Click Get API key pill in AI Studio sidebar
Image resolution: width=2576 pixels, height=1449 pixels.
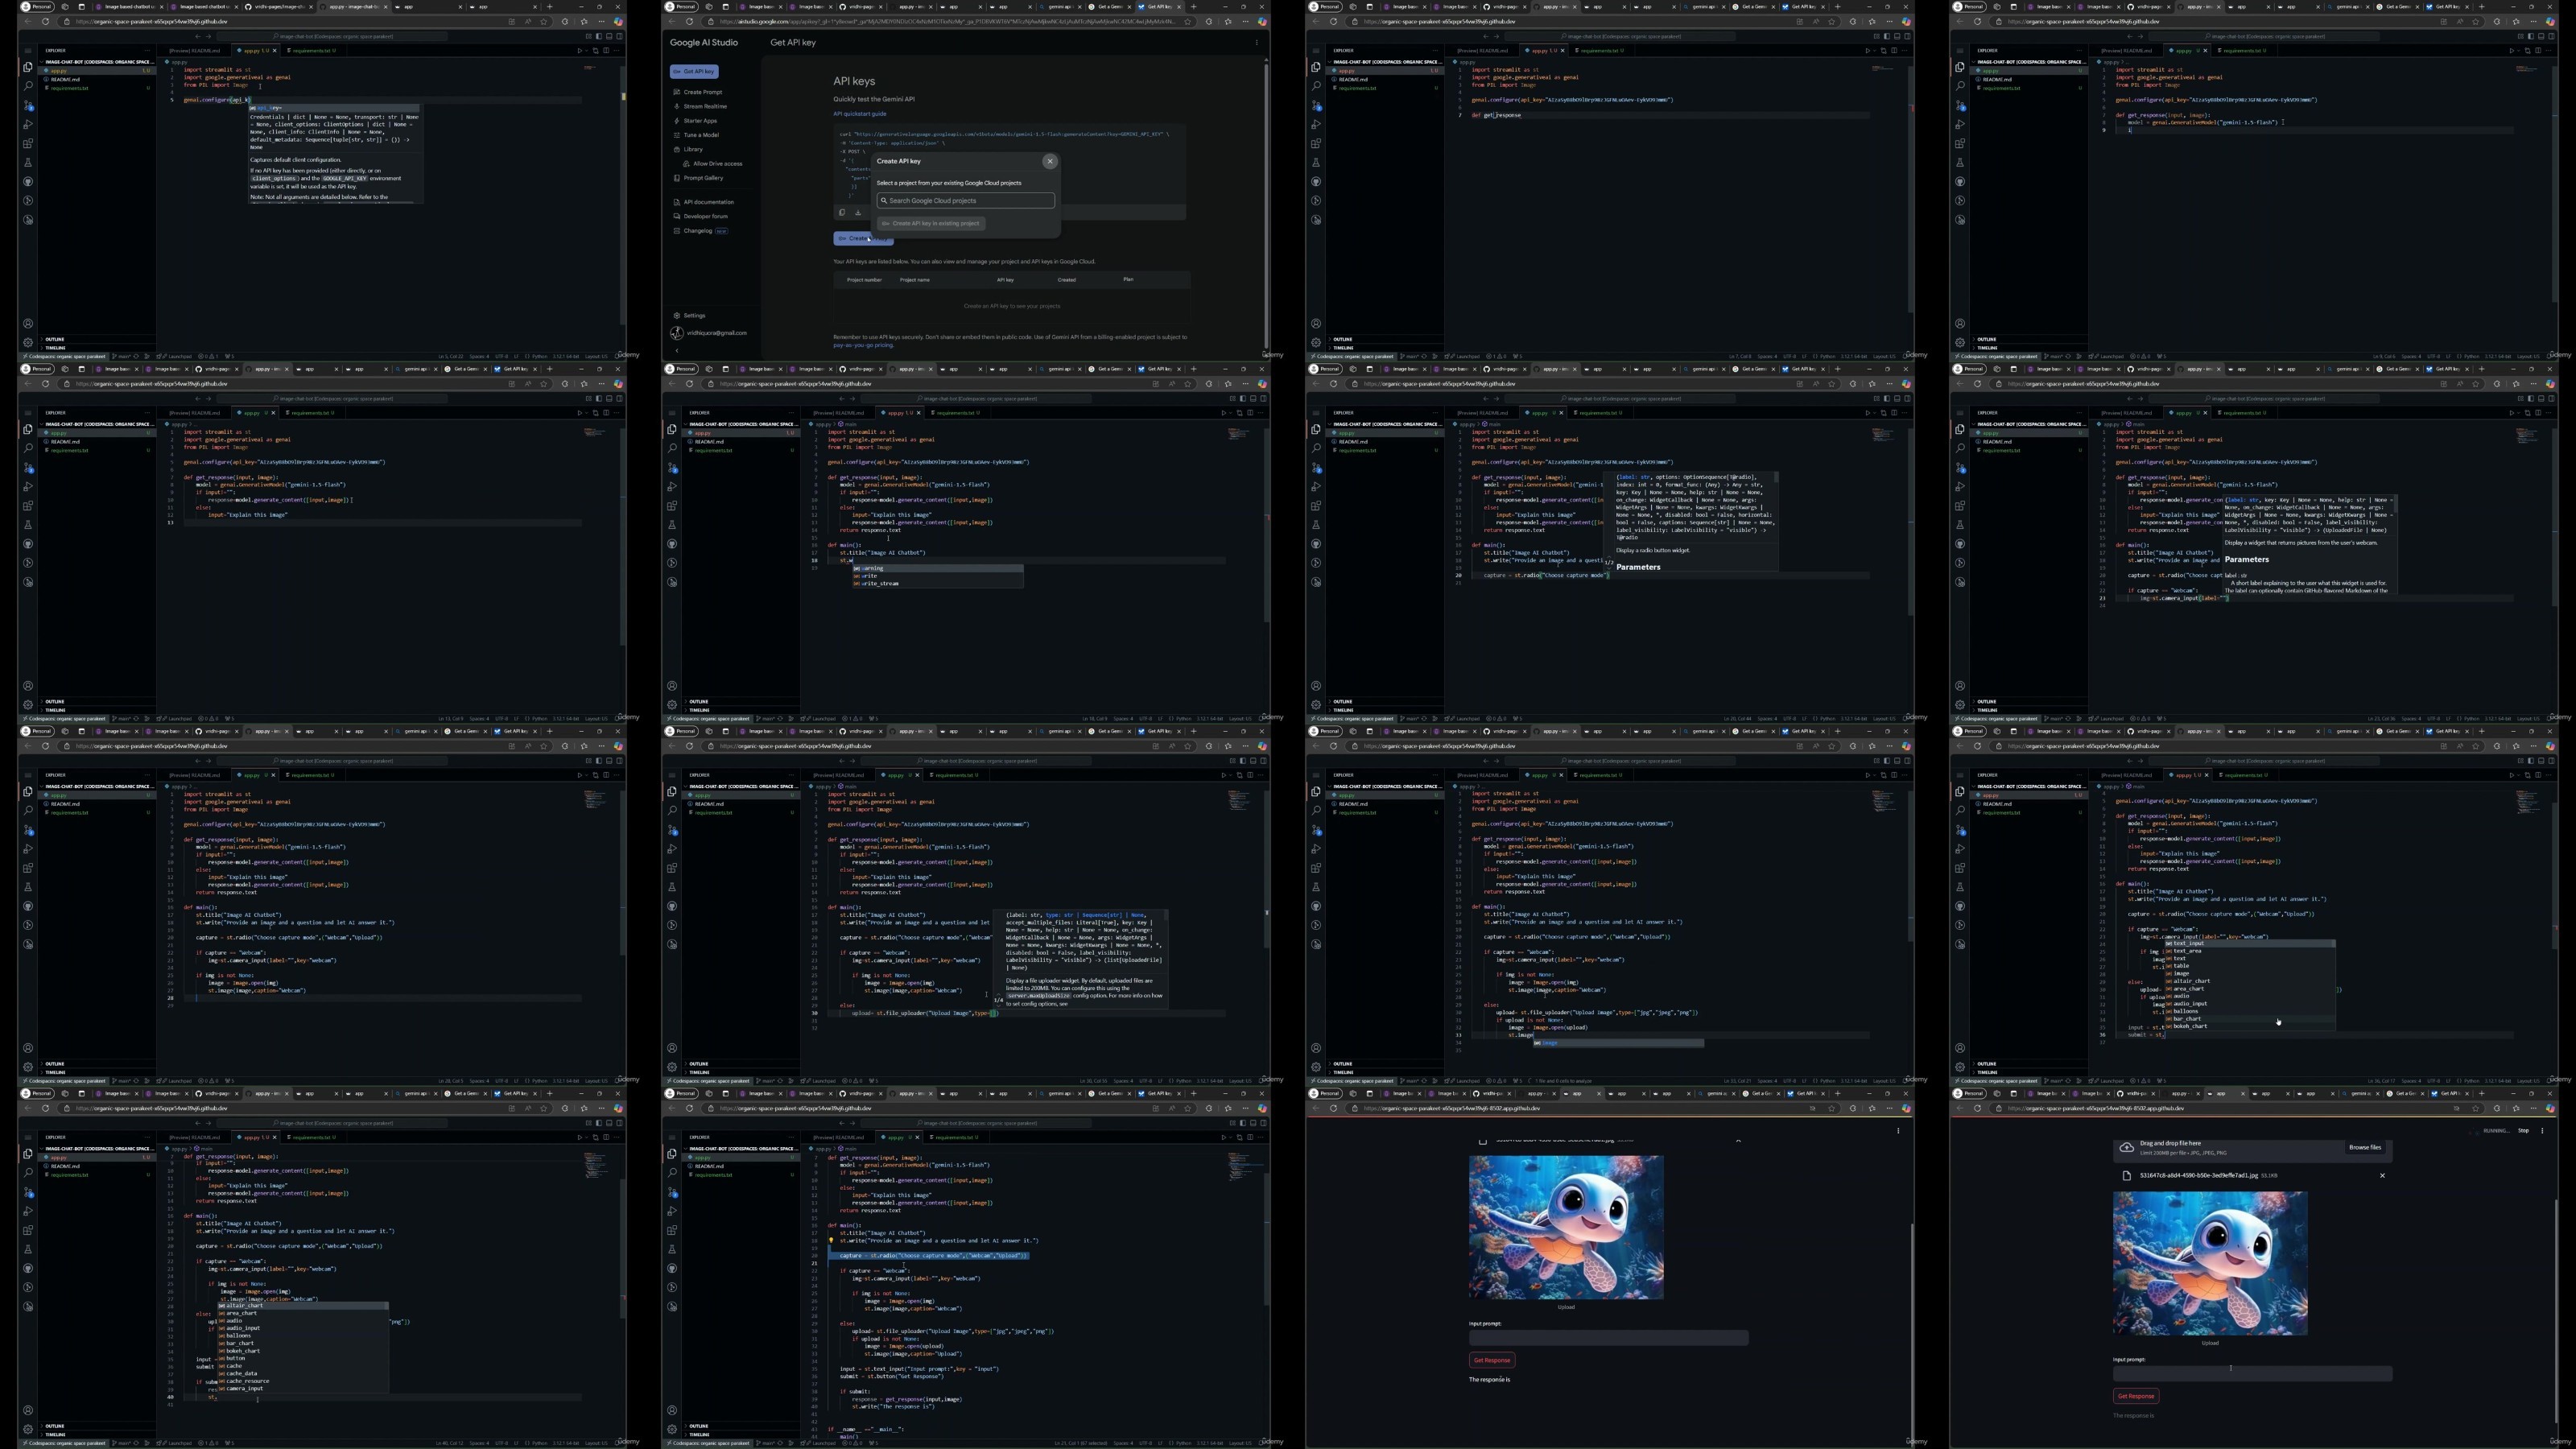(695, 71)
